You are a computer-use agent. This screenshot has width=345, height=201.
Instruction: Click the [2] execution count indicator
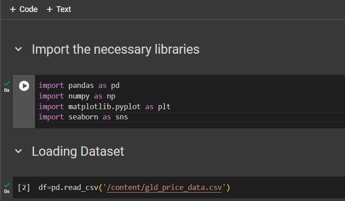point(24,188)
